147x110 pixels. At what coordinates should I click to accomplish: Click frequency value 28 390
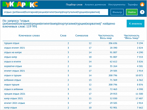pos(113,48)
